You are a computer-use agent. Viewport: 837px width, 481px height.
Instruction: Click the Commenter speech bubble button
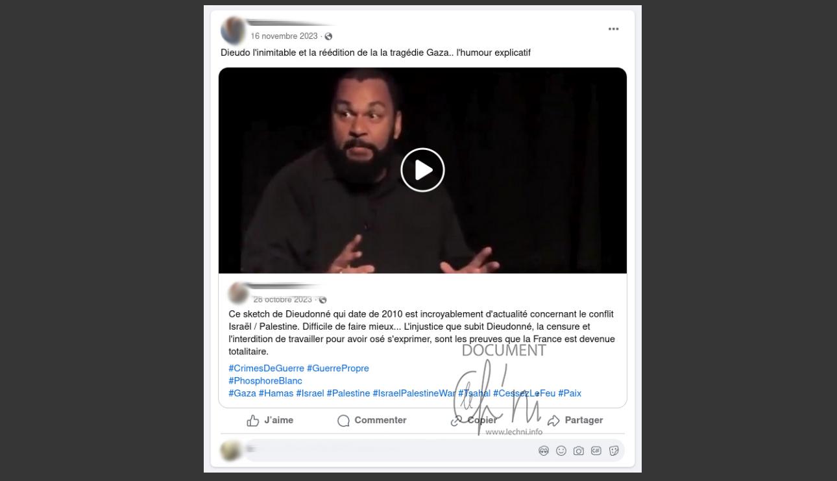(x=372, y=421)
